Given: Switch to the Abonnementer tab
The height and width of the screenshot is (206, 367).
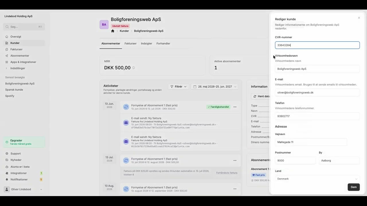Looking at the screenshot, I should pyautogui.click(x=111, y=43).
